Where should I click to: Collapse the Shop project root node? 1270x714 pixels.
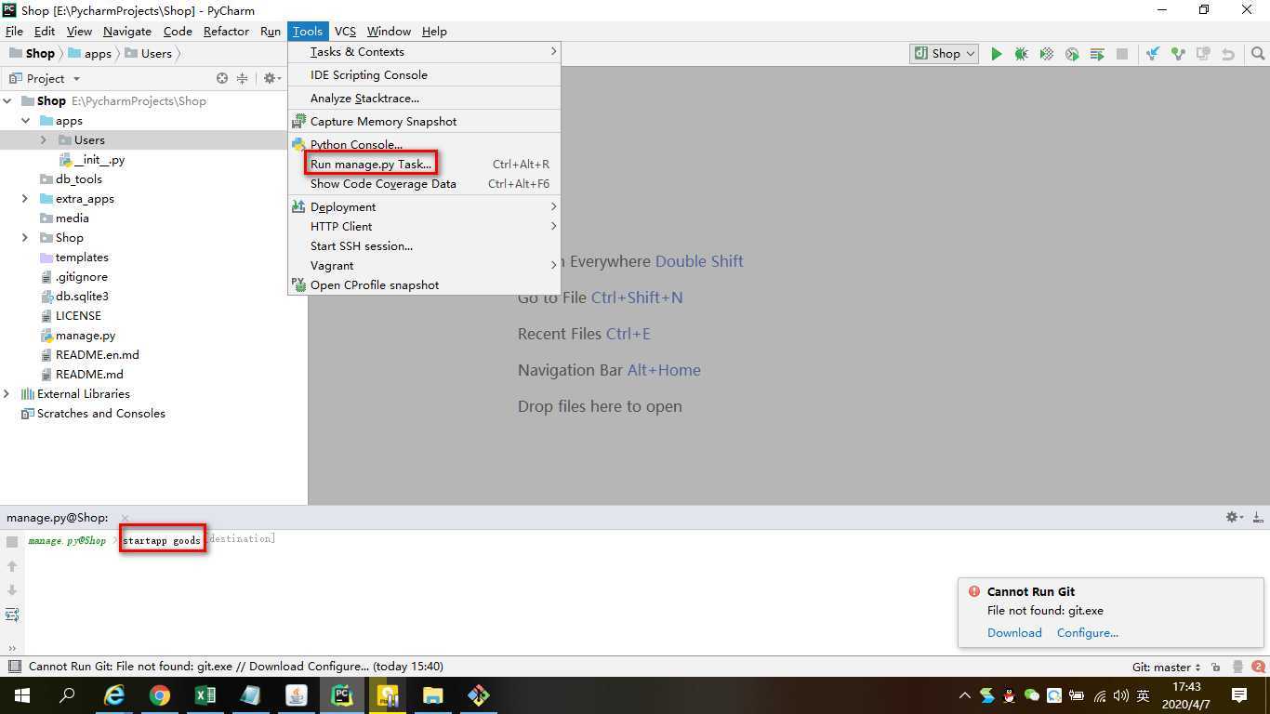pyautogui.click(x=7, y=100)
